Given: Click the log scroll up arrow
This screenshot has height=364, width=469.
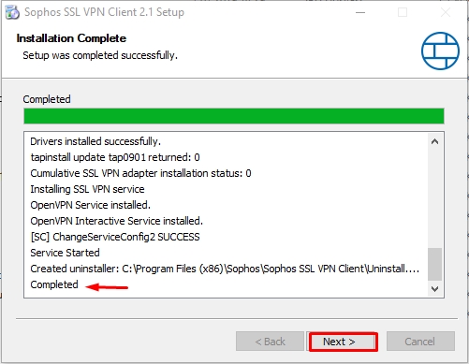Looking at the screenshot, I should 434,142.
